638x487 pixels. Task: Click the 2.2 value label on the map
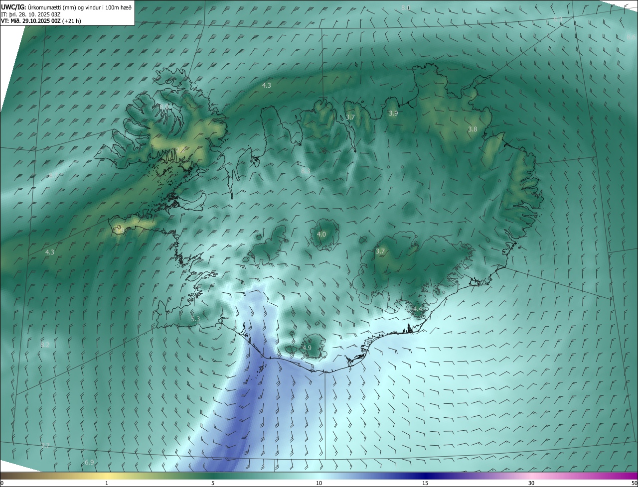pyautogui.click(x=180, y=149)
